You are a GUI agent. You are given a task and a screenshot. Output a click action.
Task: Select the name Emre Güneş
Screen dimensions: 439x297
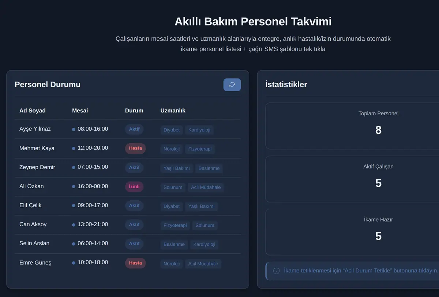click(x=35, y=263)
